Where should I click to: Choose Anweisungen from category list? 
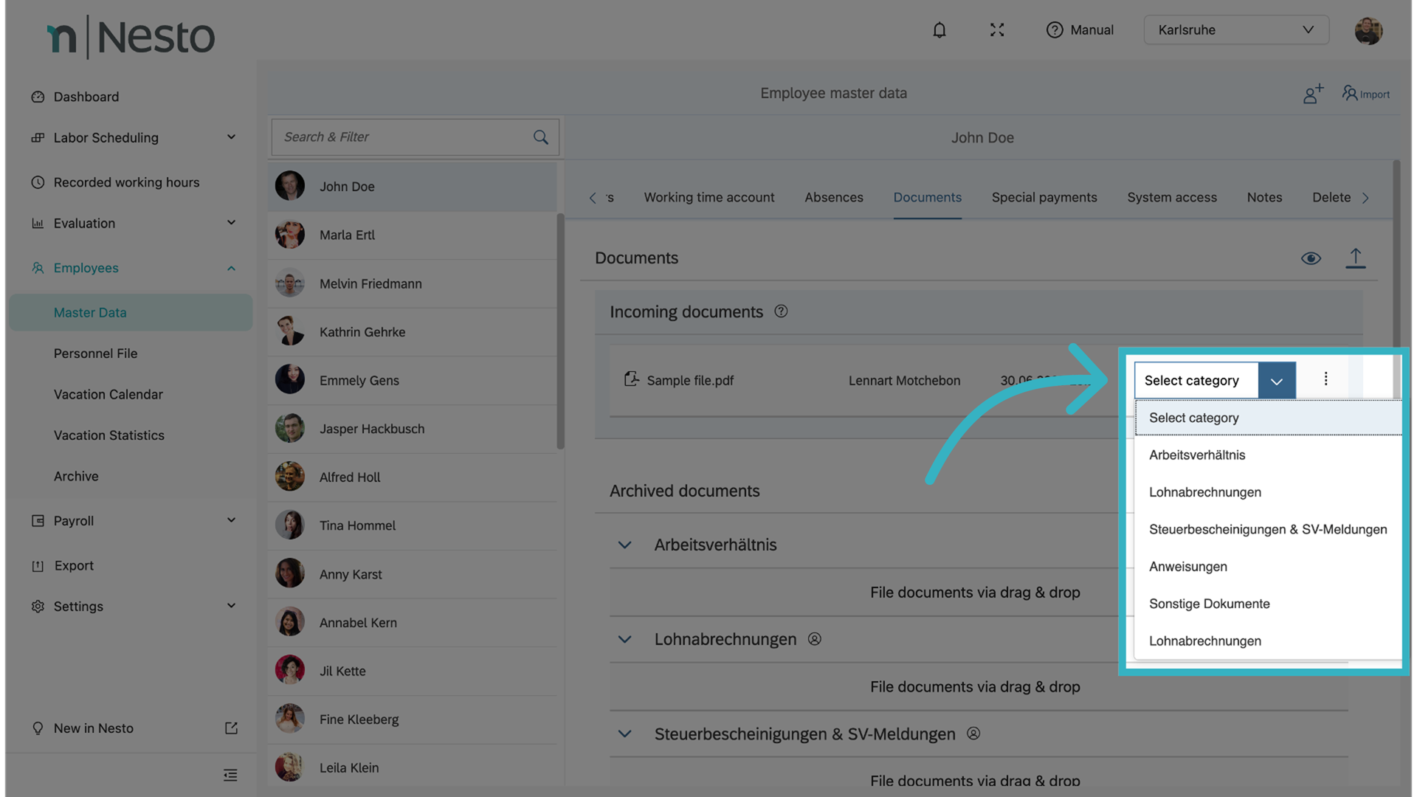pos(1187,567)
